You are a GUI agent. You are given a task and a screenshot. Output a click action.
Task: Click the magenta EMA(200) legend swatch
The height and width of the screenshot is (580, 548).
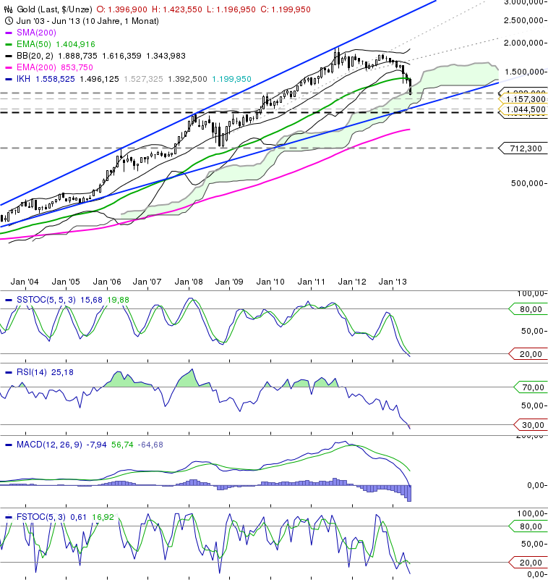(x=9, y=67)
